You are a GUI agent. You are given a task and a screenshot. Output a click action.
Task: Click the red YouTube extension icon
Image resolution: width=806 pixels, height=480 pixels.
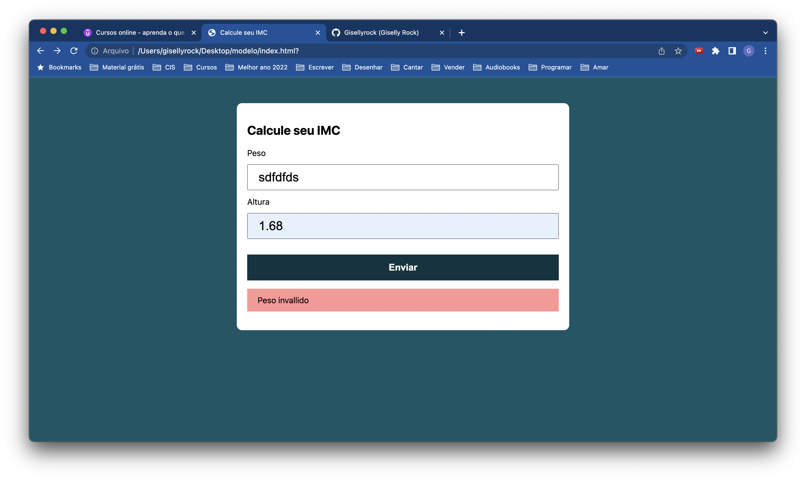click(699, 51)
